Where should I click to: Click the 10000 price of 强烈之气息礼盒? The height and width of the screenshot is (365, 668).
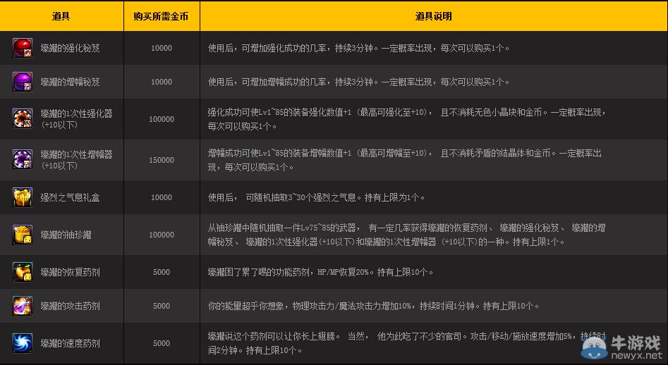coord(162,197)
